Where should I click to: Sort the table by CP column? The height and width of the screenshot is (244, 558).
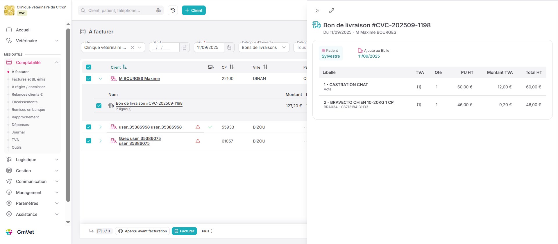click(231, 67)
